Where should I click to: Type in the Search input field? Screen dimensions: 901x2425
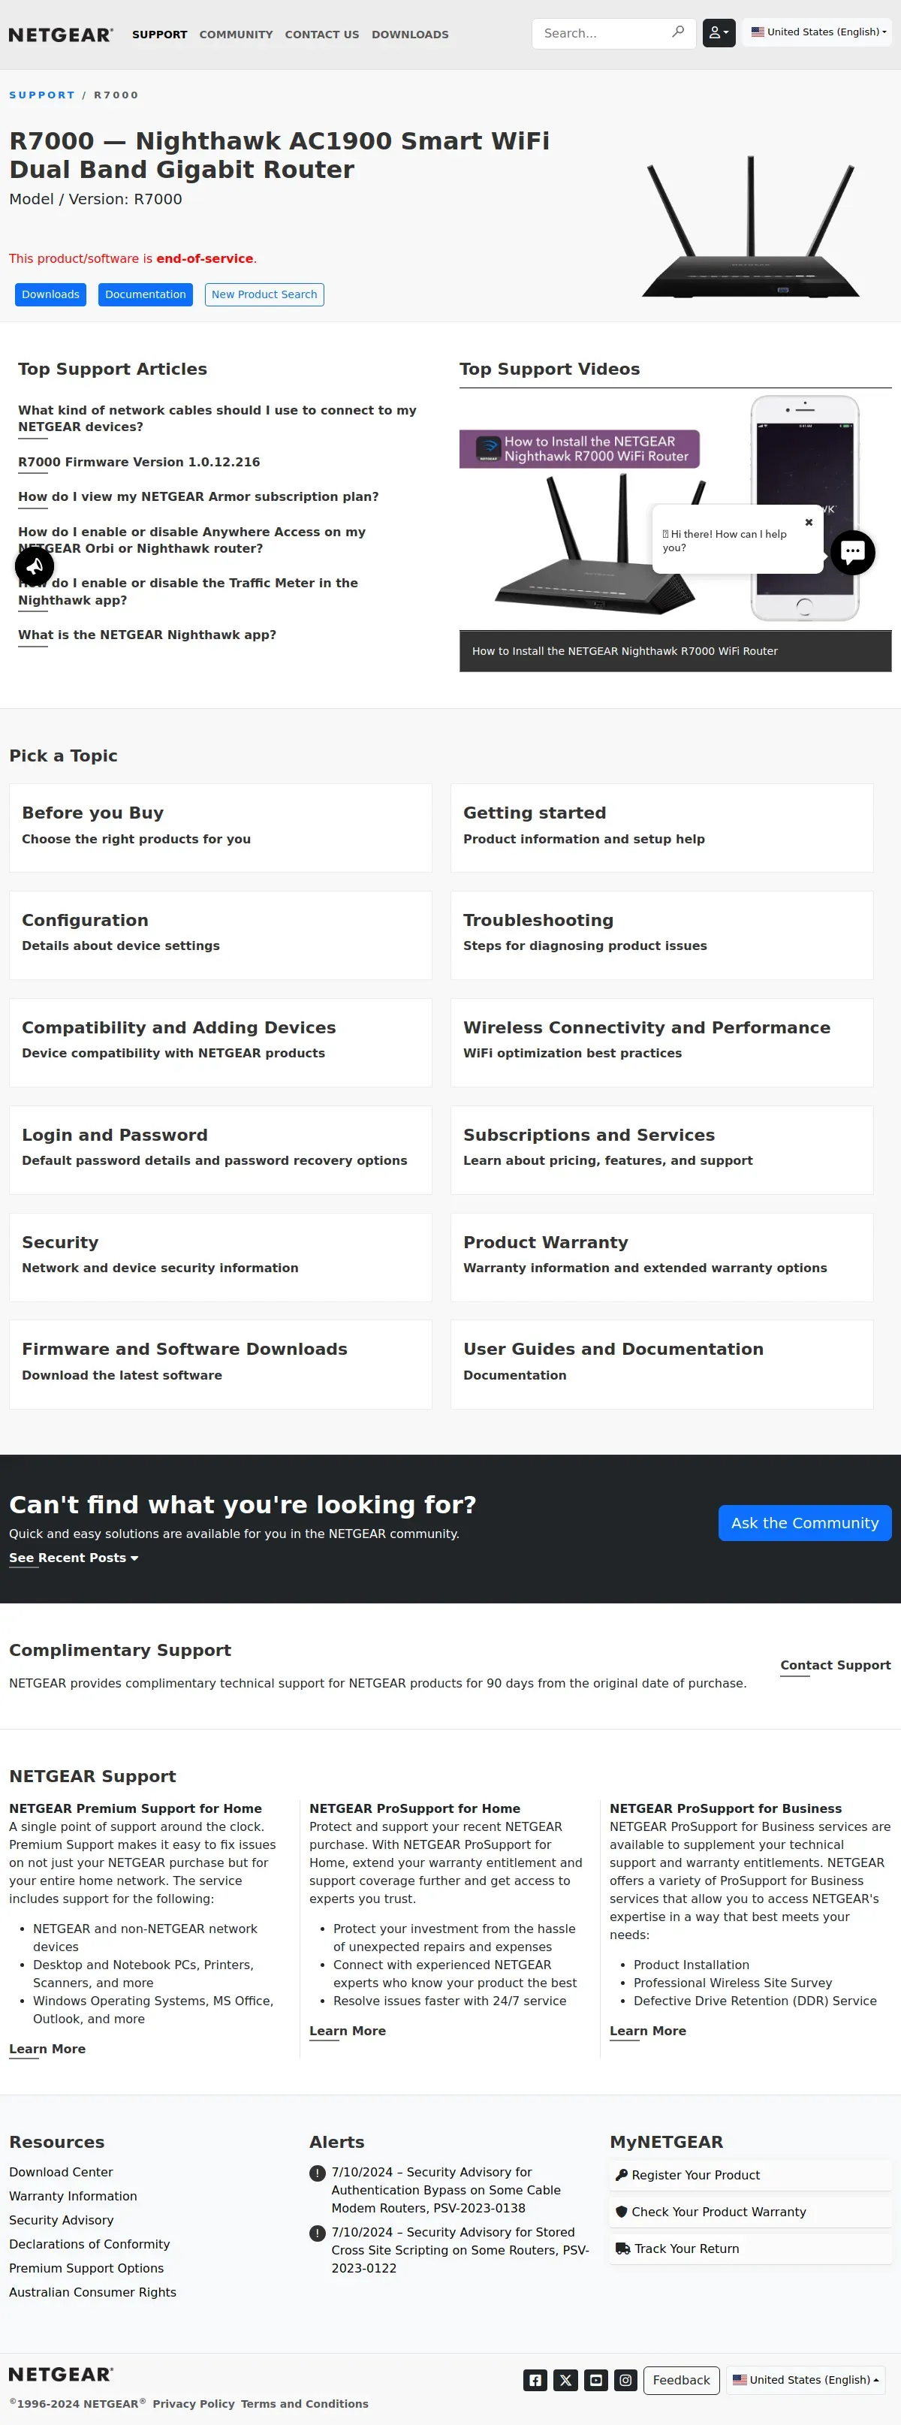pos(603,33)
